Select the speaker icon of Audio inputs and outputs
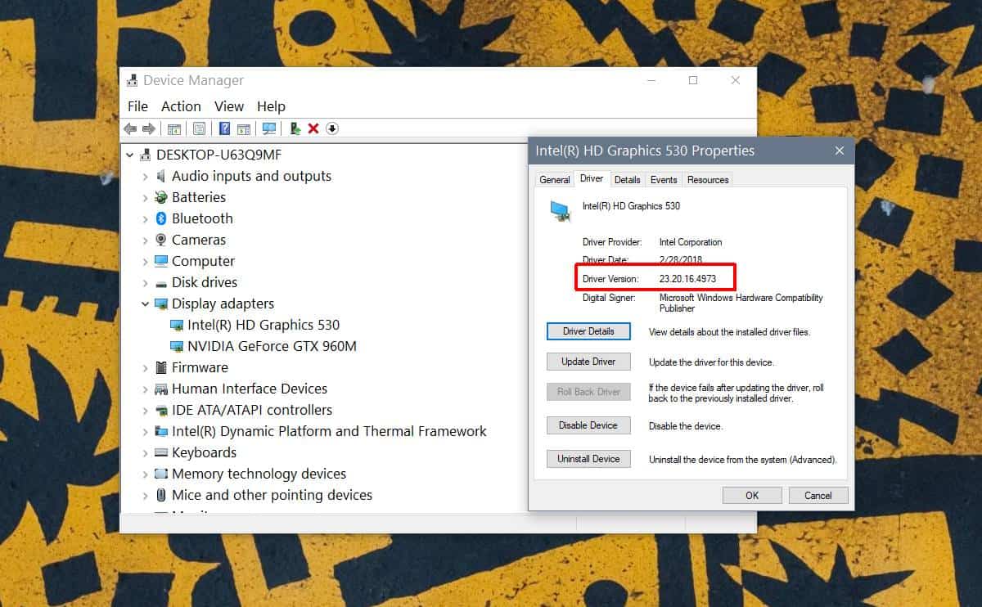The width and height of the screenshot is (982, 607). pyautogui.click(x=161, y=176)
